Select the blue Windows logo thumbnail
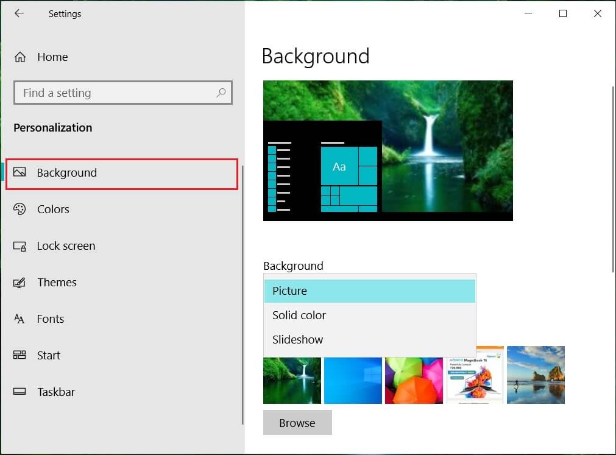 click(353, 380)
